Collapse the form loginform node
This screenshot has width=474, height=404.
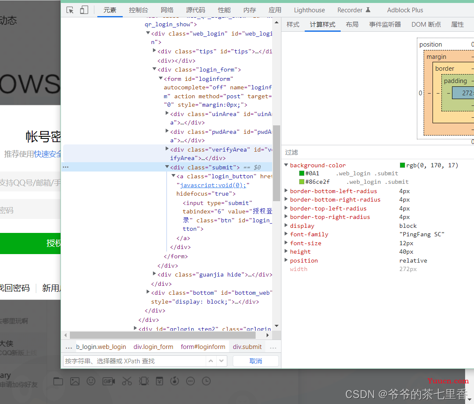(x=160, y=78)
